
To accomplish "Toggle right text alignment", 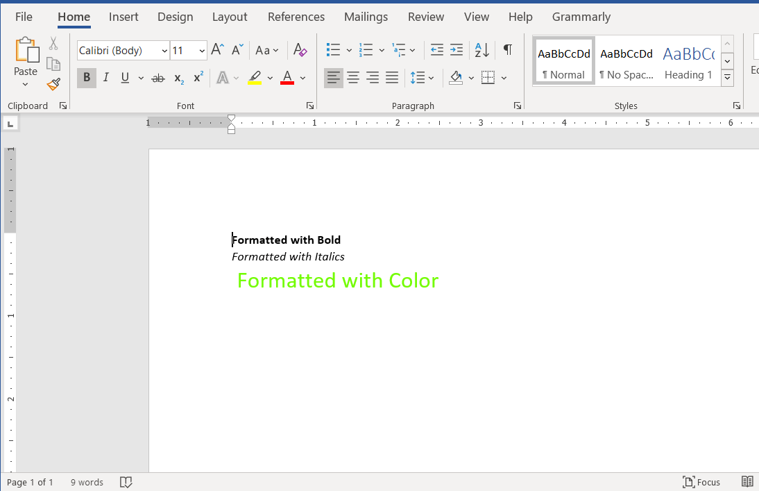I will click(x=373, y=77).
